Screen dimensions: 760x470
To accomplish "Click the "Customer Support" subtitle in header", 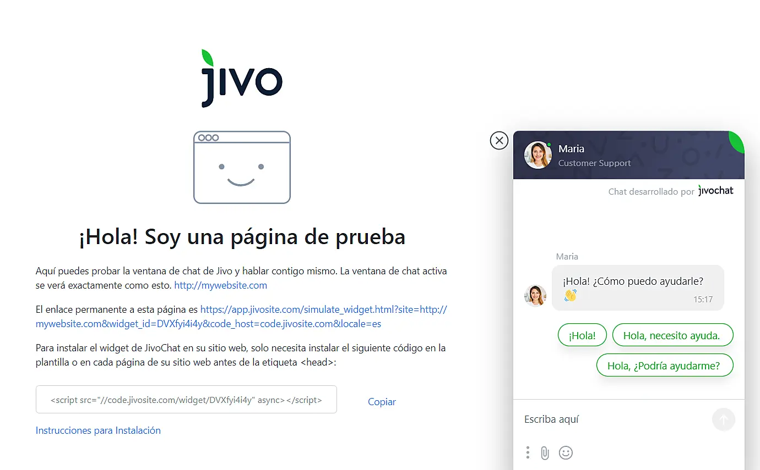I will click(x=595, y=163).
